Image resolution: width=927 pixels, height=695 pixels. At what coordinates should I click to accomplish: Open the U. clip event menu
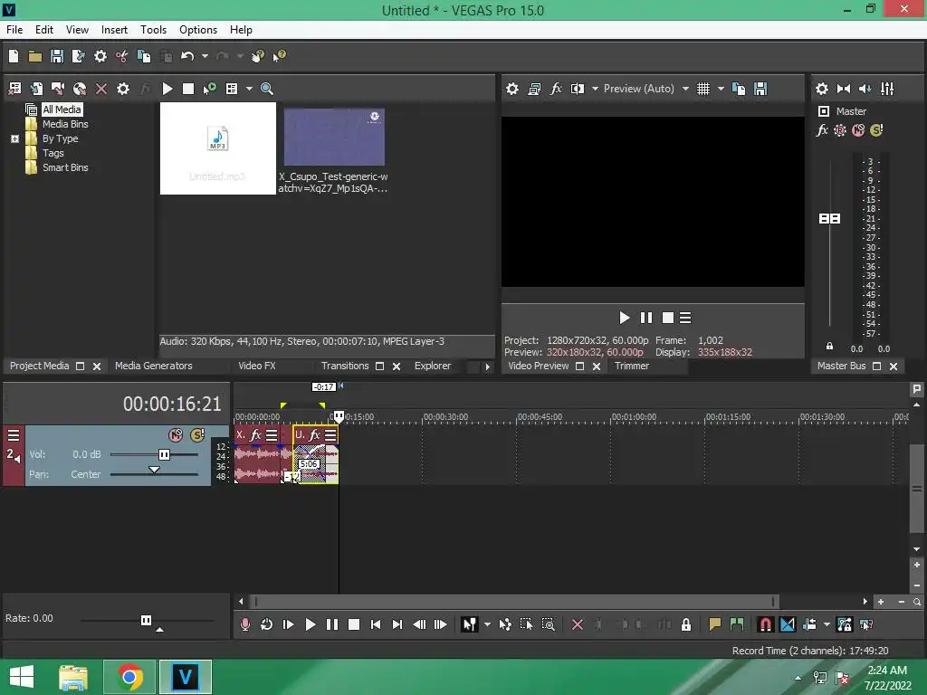click(330, 435)
